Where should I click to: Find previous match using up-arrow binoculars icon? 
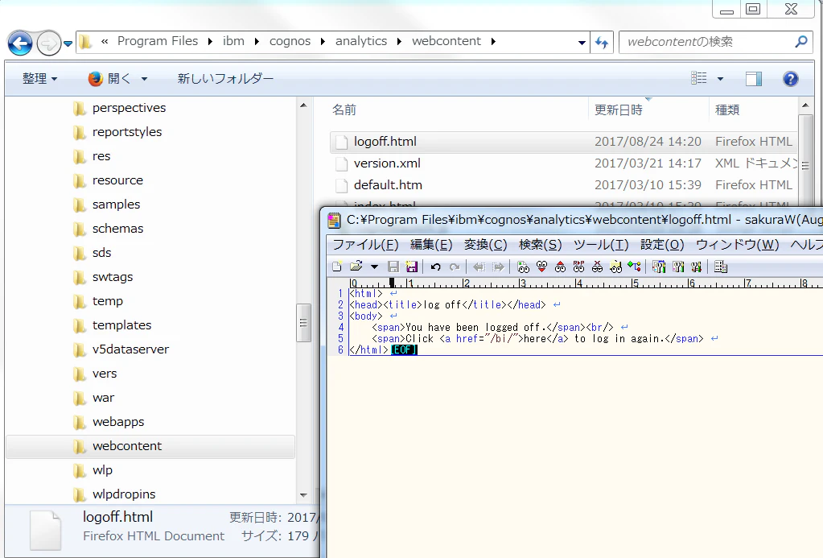click(560, 267)
